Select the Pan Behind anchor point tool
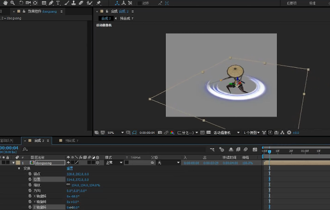 (x=35, y=3)
